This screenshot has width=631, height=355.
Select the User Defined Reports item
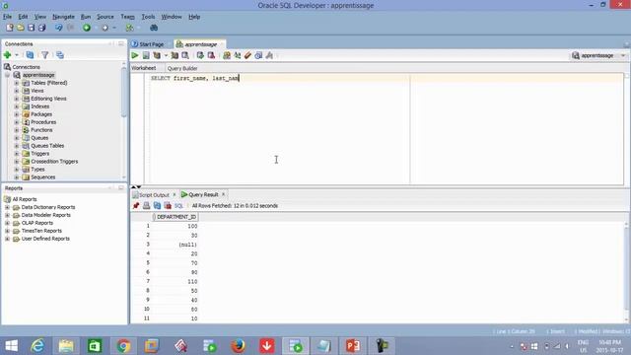(45, 239)
